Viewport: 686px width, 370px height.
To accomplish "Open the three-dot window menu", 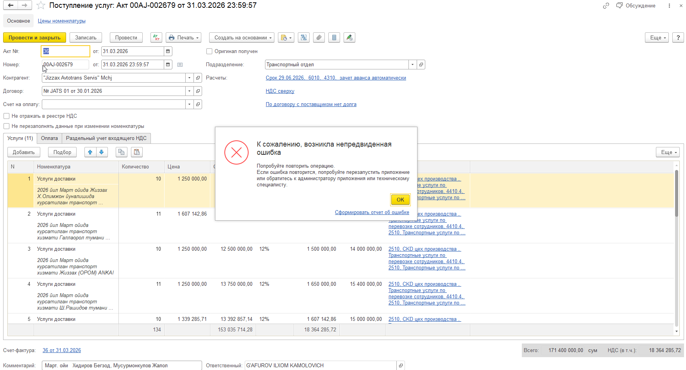I will pos(670,5).
